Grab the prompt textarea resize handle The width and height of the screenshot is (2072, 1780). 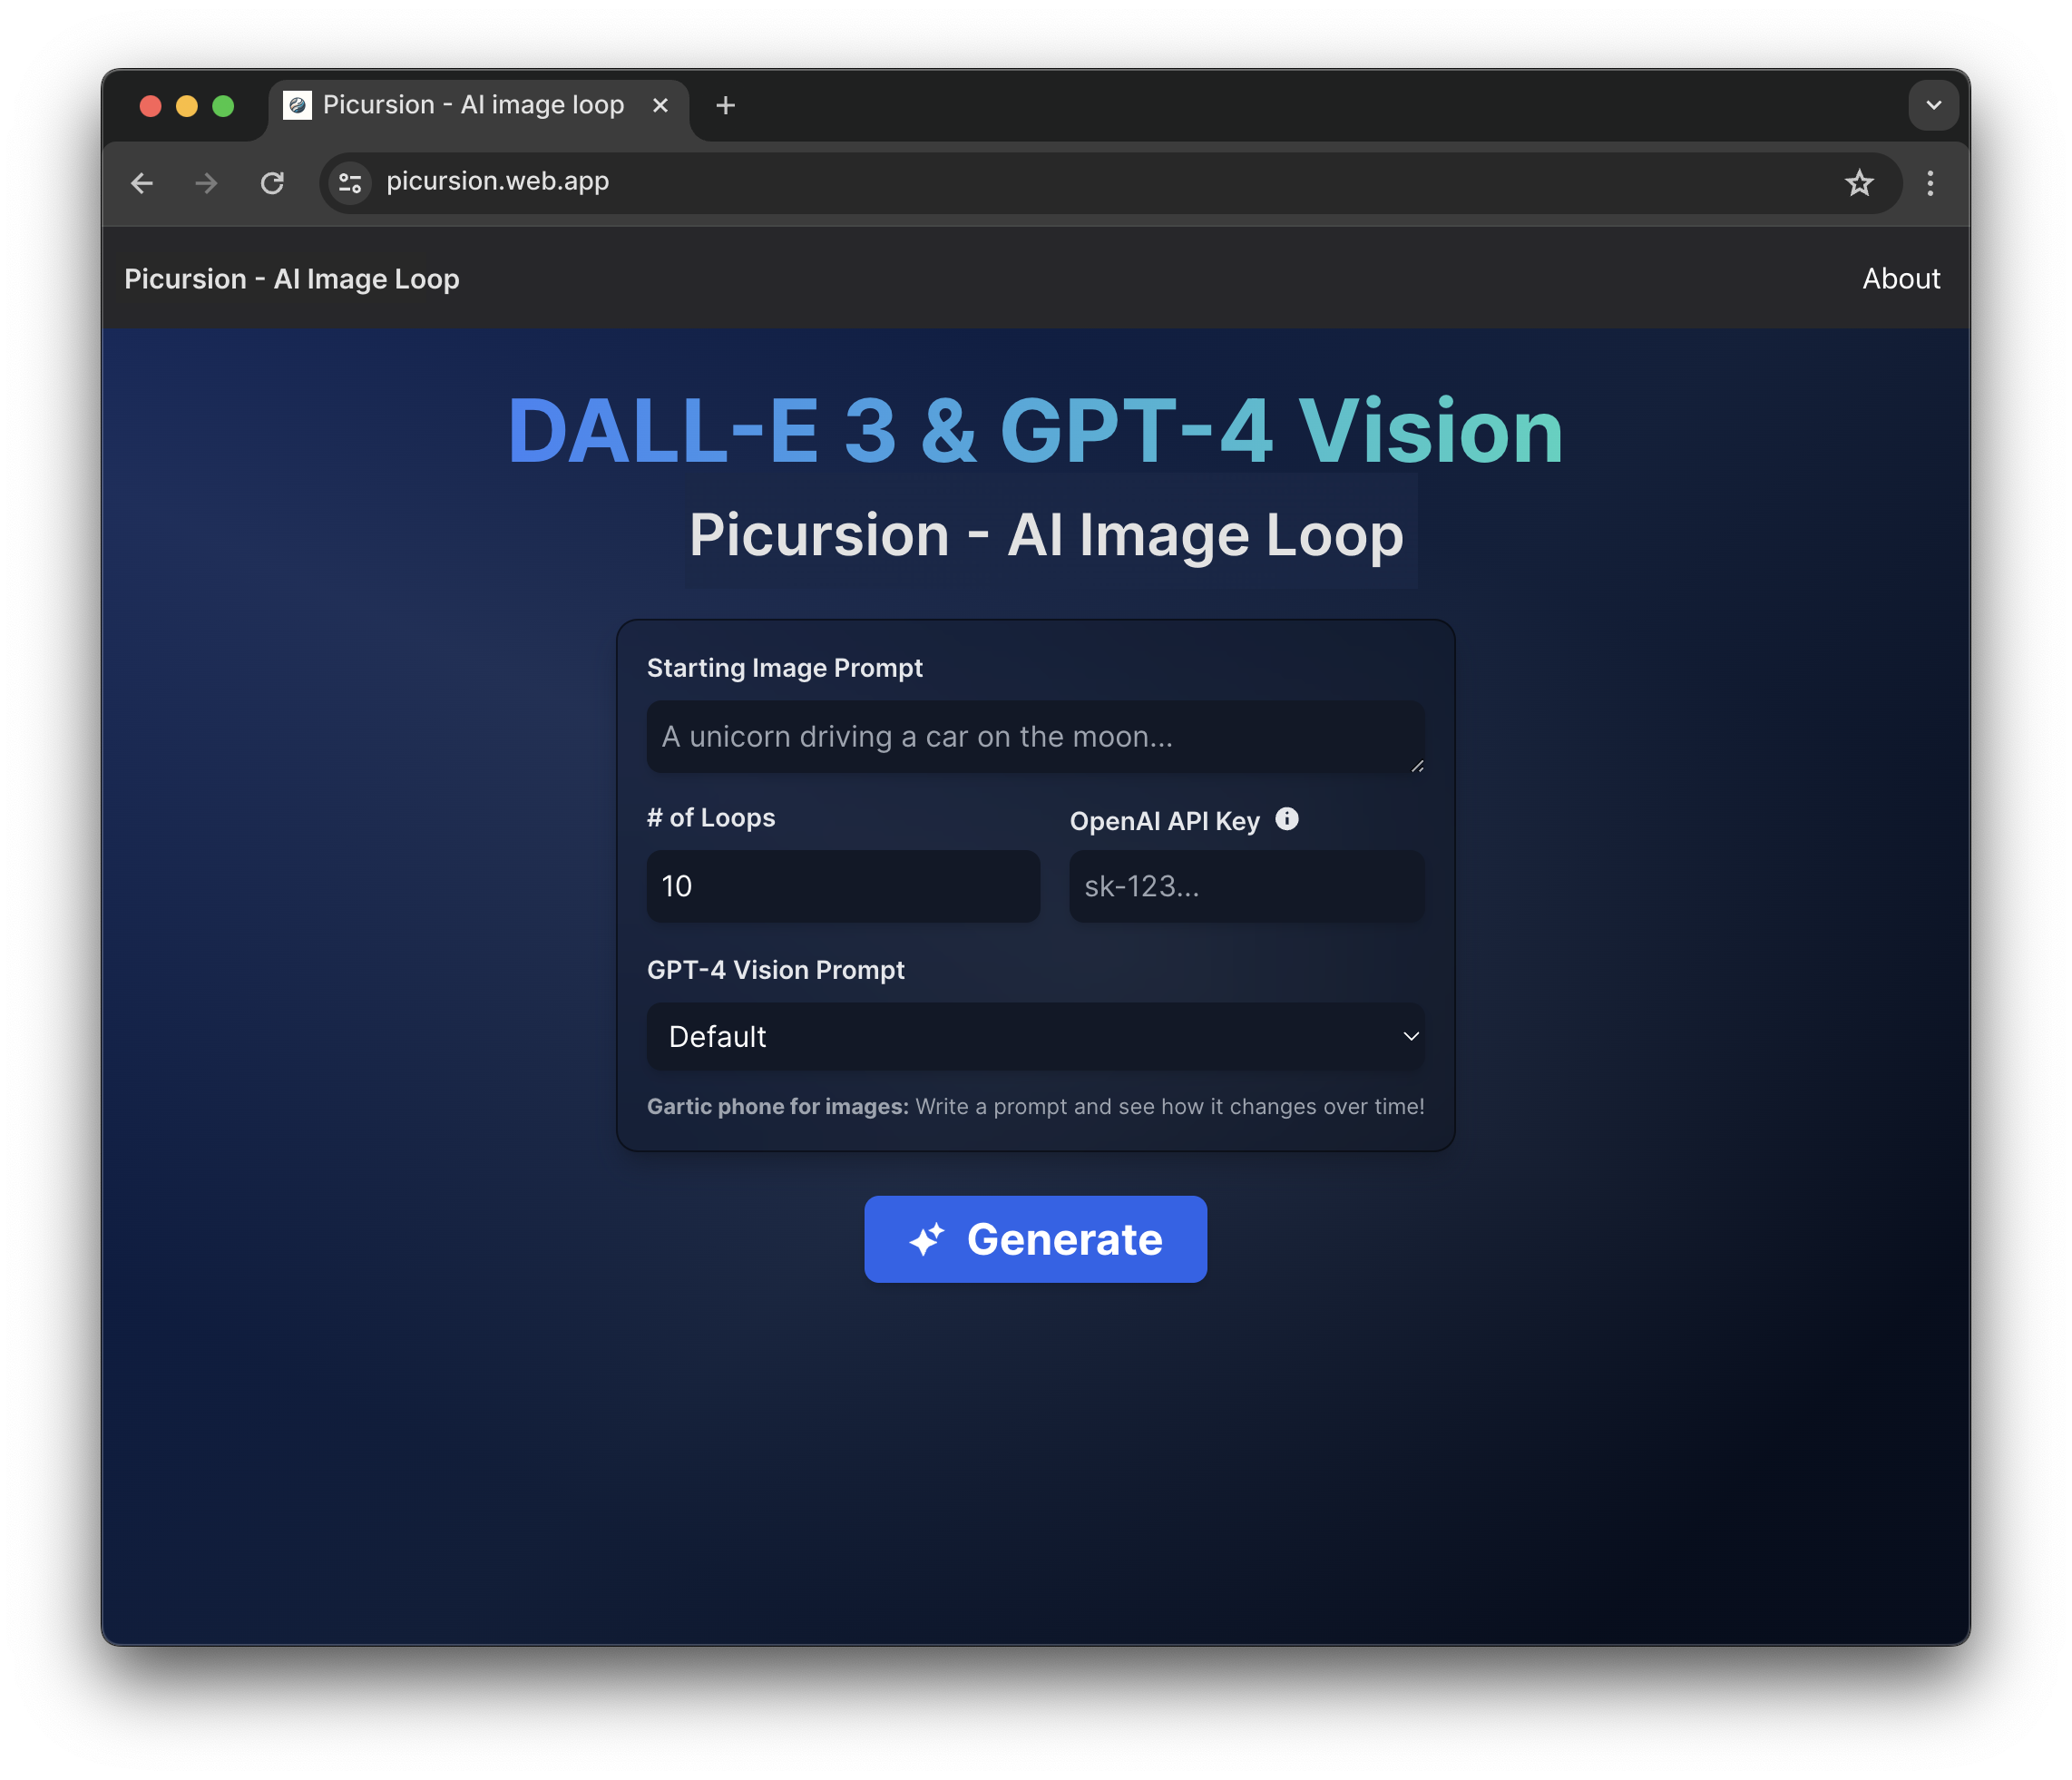(x=1417, y=766)
